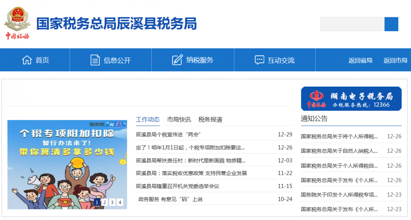Click the date 11-22 in news list
The width and height of the screenshot is (411, 220).
click(x=285, y=173)
